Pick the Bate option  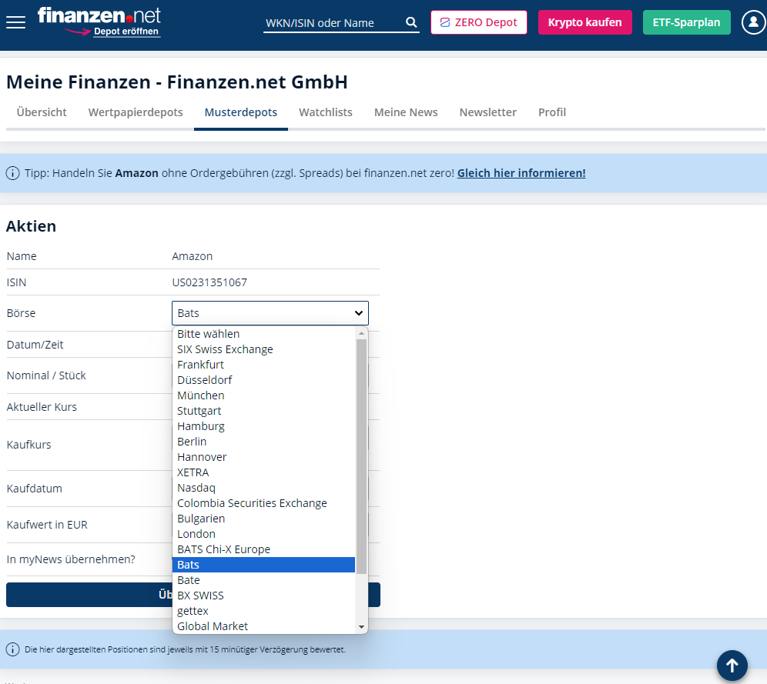pos(263,580)
